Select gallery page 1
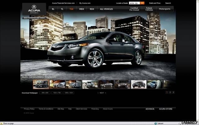 (167, 92)
